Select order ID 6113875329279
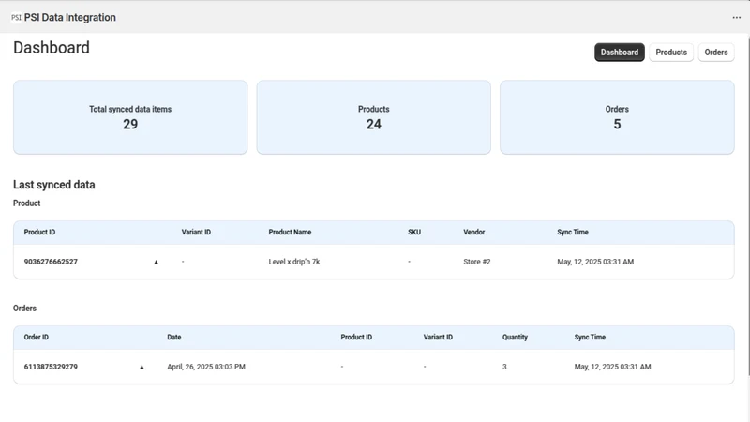The image size is (750, 422). (51, 367)
